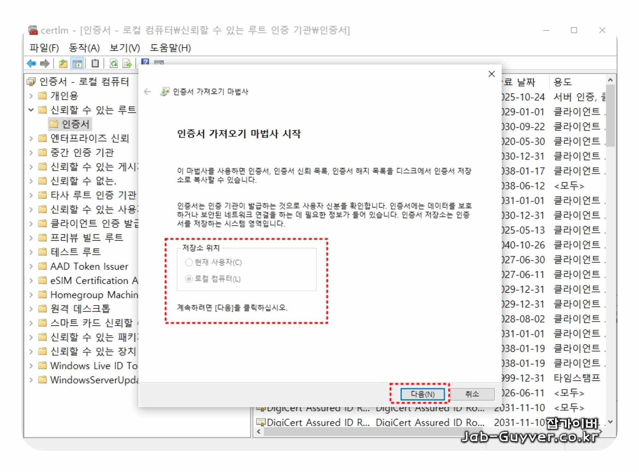Select the 로컬 컴퓨터(L) radio button
The image size is (639, 472).
(189, 279)
